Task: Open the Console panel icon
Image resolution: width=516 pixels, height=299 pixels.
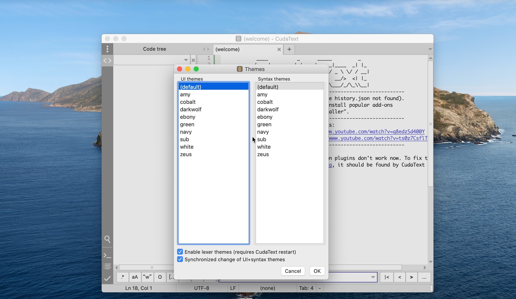Action: coord(107,255)
